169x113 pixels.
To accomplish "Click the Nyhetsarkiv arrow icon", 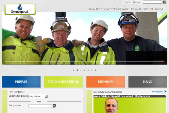I will click(165, 92).
